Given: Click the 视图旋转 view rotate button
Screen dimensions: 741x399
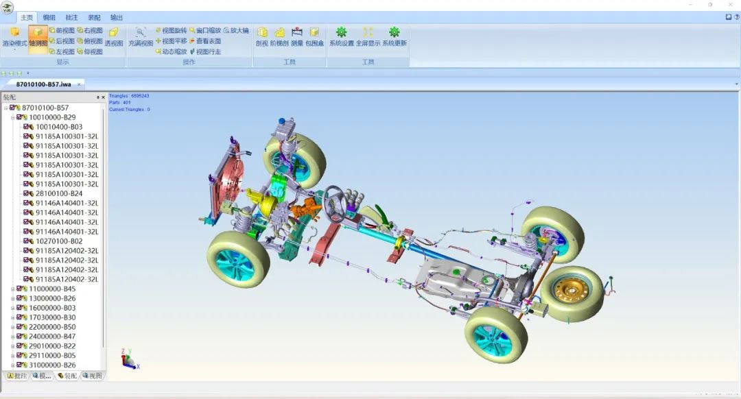Looking at the screenshot, I should (170, 30).
